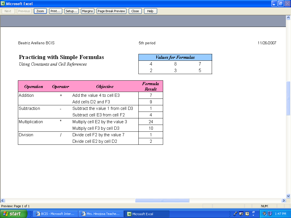Open the Windows Start menu
The image size is (291, 218).
[x=14, y=214]
